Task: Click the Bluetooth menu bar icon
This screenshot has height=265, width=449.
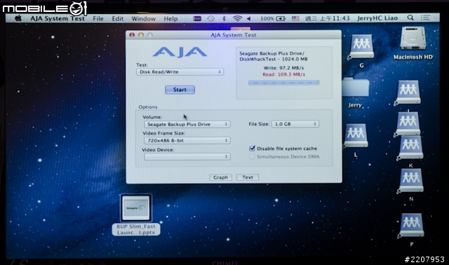Action: (x=224, y=19)
